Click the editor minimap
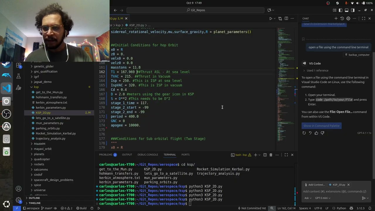 pos(286,88)
